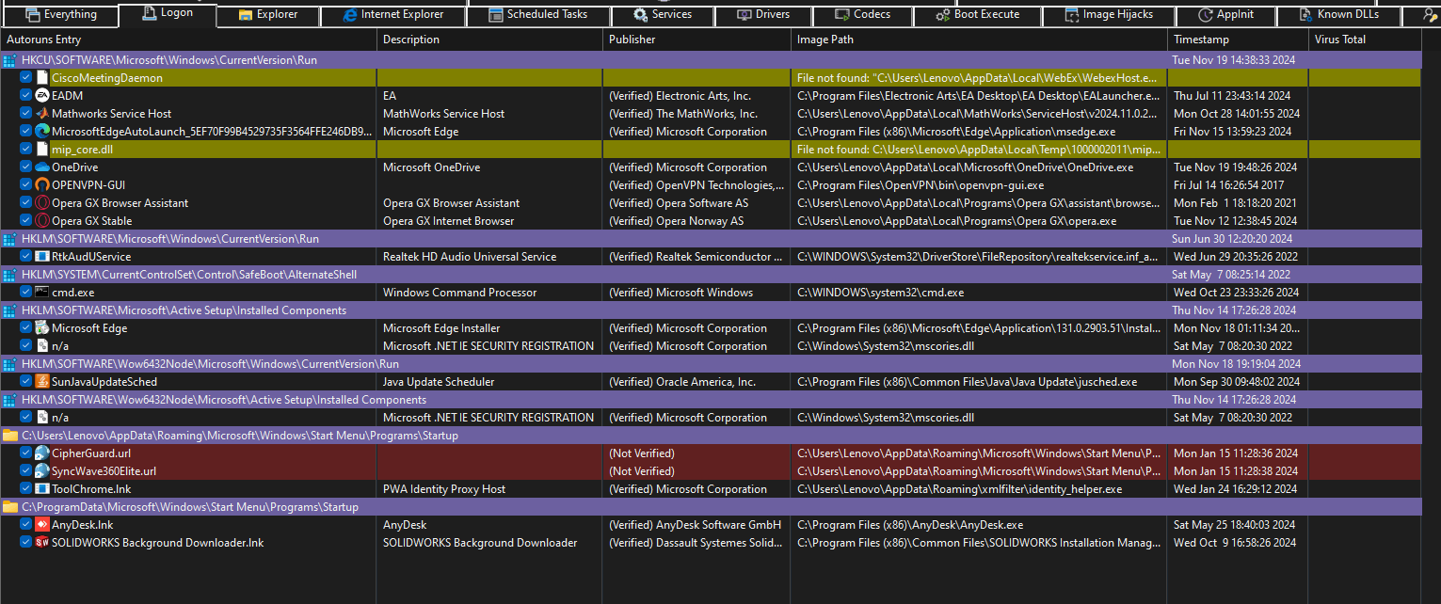Click the SOLIDWORKS Background Downloader icon
Image resolution: width=1441 pixels, height=604 pixels.
click(x=42, y=543)
